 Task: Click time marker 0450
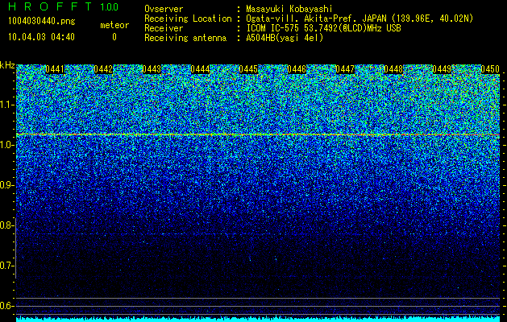pos(490,69)
